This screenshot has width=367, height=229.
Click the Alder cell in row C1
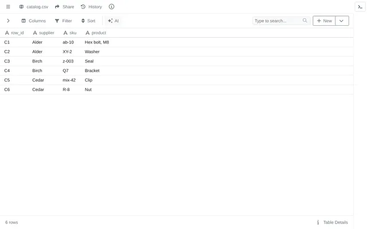click(37, 42)
